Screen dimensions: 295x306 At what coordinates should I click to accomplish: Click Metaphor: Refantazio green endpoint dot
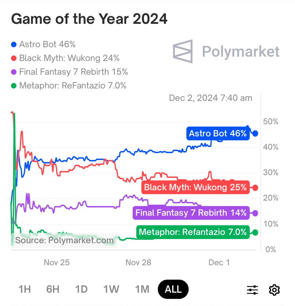(x=255, y=232)
